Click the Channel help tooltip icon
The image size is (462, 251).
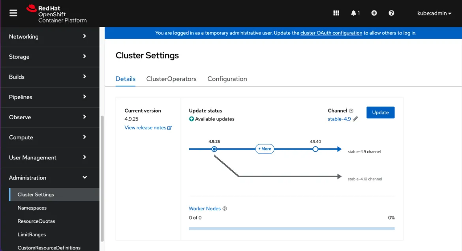tap(350, 111)
